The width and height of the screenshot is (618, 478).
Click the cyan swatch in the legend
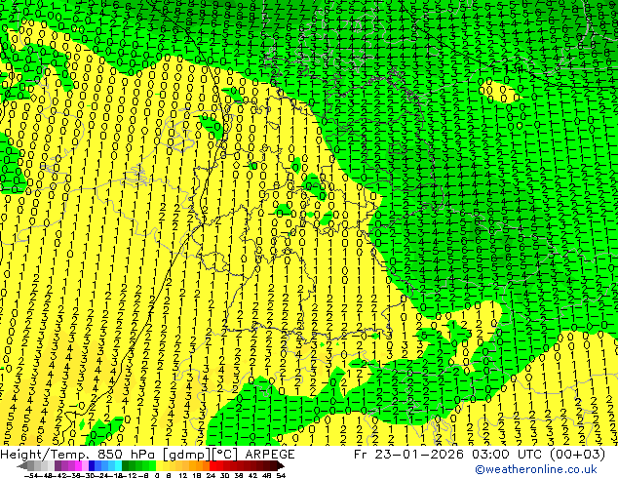118,465
